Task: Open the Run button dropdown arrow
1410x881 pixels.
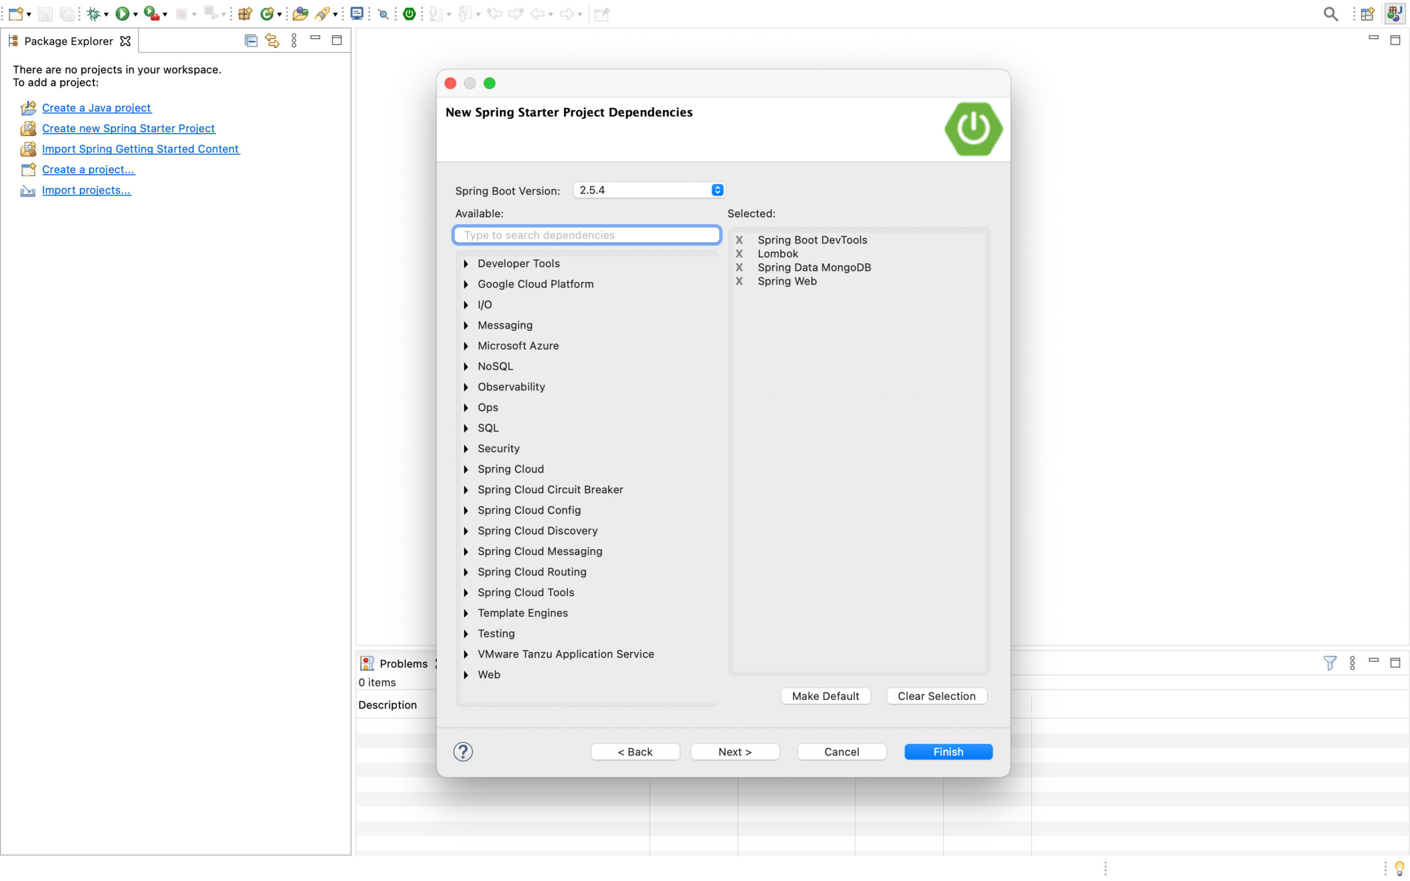Action: tap(135, 14)
